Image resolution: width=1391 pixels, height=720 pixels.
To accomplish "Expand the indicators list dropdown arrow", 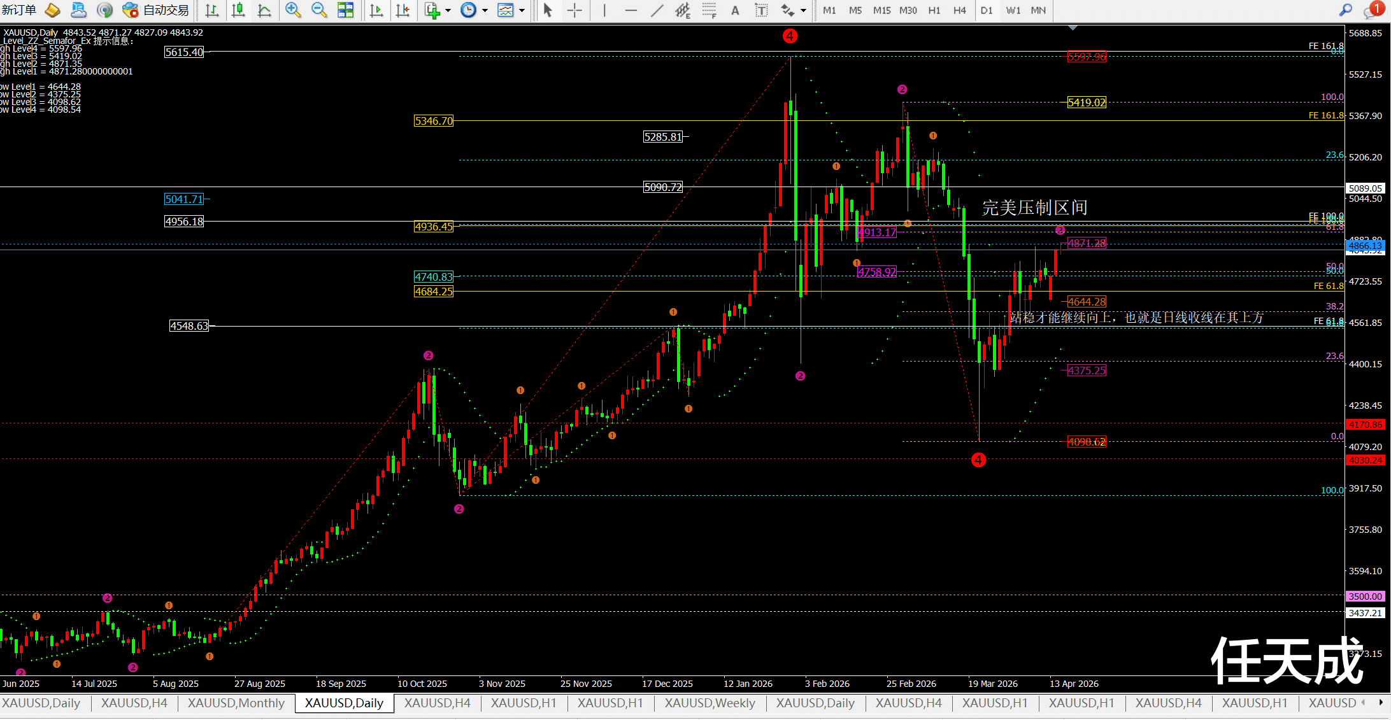I will click(448, 10).
